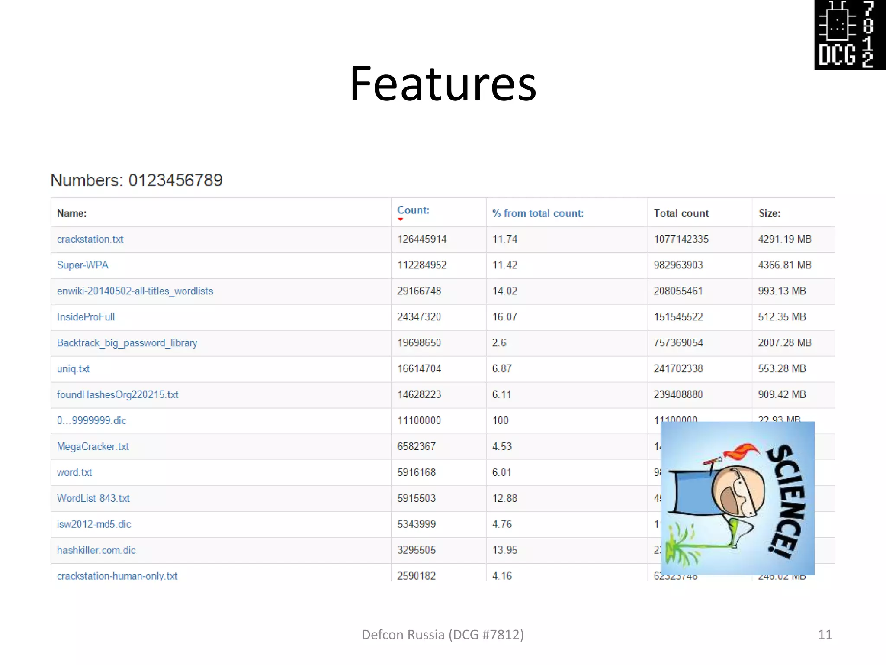Open uniq.txt link

point(73,369)
